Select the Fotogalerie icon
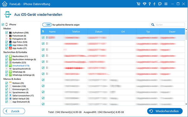Image resolution: width=188 pixels, height=117 pixels. click(x=10, y=39)
